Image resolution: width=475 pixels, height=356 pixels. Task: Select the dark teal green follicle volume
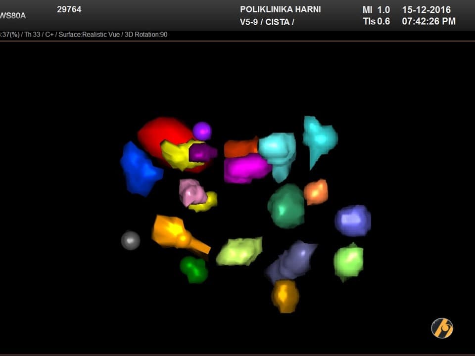(x=286, y=206)
